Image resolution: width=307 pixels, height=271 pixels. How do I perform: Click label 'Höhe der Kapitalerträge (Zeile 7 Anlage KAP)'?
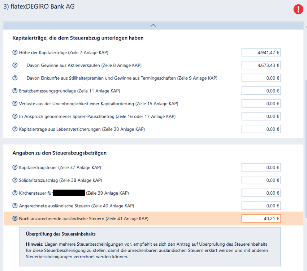coord(64,52)
